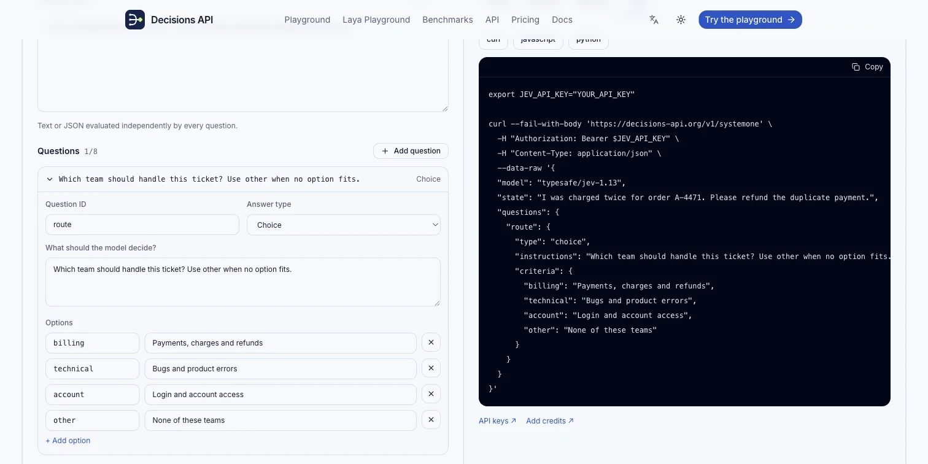Click the billing option key field
Image resolution: width=928 pixels, height=464 pixels.
pos(93,343)
